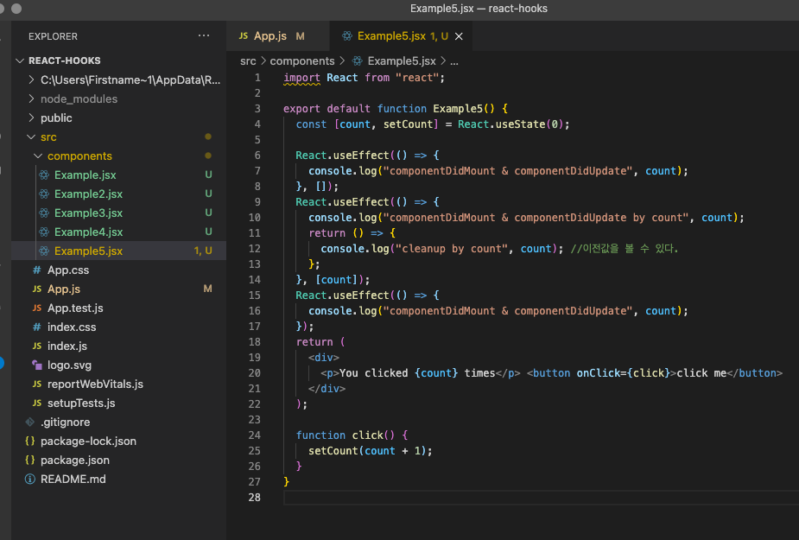Click the git icon beside .gitignore
Image resolution: width=799 pixels, height=540 pixels.
pos(30,422)
